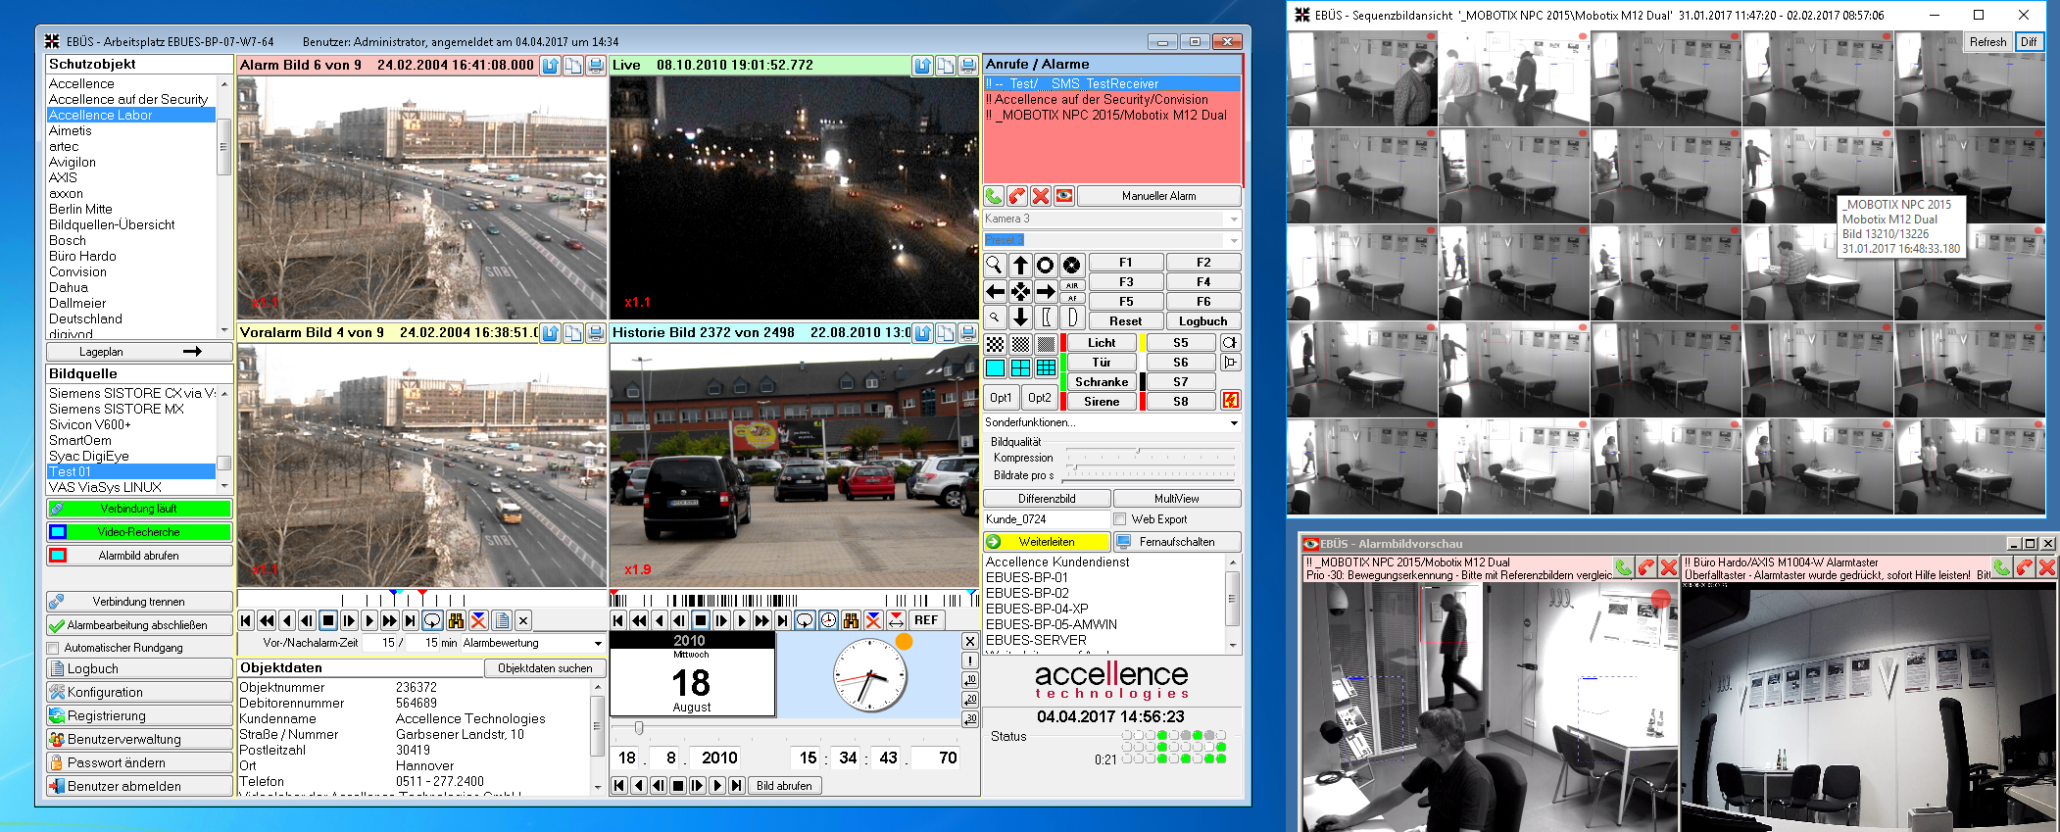Select Berlin Mitte in Schutzobjekt list
This screenshot has height=832, width=2060.
coord(80,209)
